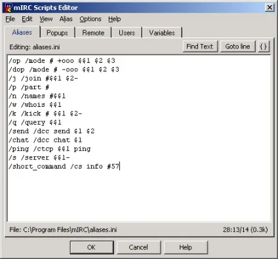Image resolution: width=278 pixels, height=259 pixels.
Task: Switch to the Users tab
Action: tap(127, 33)
